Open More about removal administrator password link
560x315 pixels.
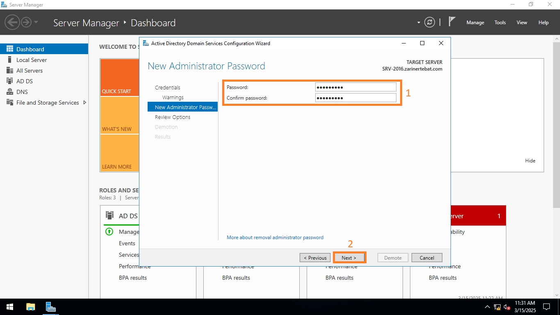coord(275,237)
